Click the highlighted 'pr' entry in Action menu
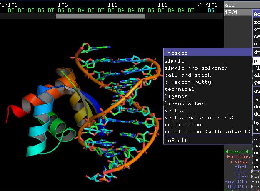260x191 pixels. tap(257, 61)
